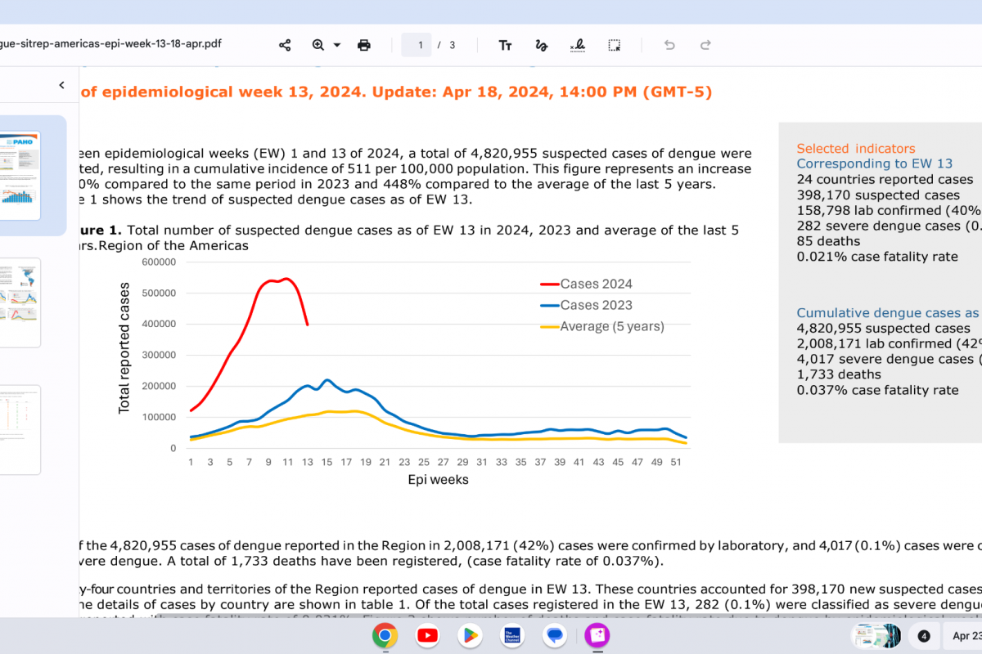Image resolution: width=982 pixels, height=654 pixels.
Task: Click the page number input field
Action: tap(420, 45)
